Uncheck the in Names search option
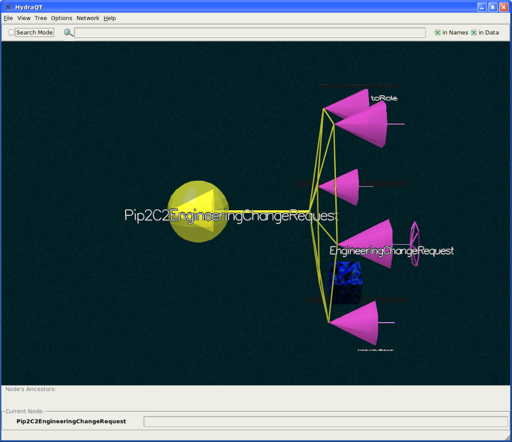The height and width of the screenshot is (442, 512). [437, 32]
